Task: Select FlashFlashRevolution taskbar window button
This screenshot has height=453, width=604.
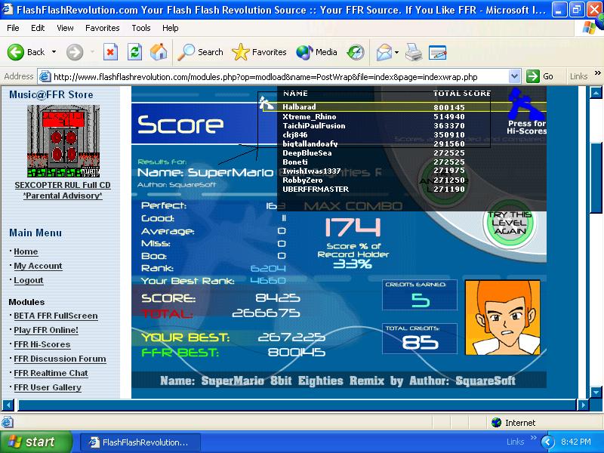Action: pos(140,442)
